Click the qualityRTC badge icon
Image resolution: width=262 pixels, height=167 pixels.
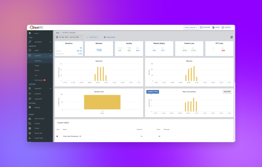30,88
